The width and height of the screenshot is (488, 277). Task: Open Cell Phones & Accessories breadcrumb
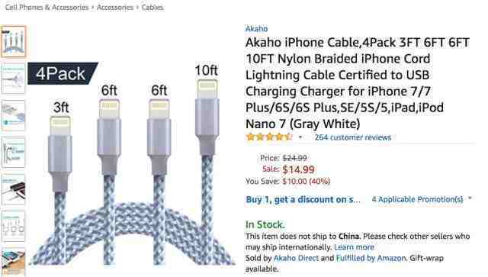pos(47,8)
